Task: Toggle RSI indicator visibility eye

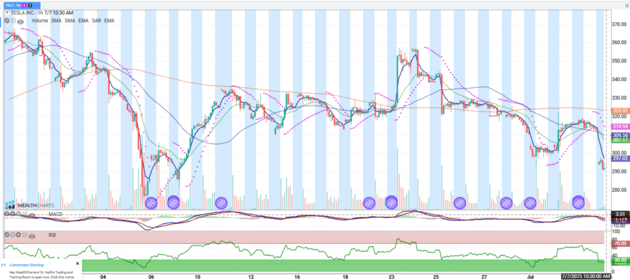Action: [32, 236]
